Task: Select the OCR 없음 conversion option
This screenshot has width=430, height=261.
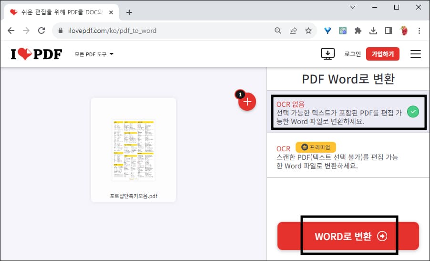Action: [348, 113]
